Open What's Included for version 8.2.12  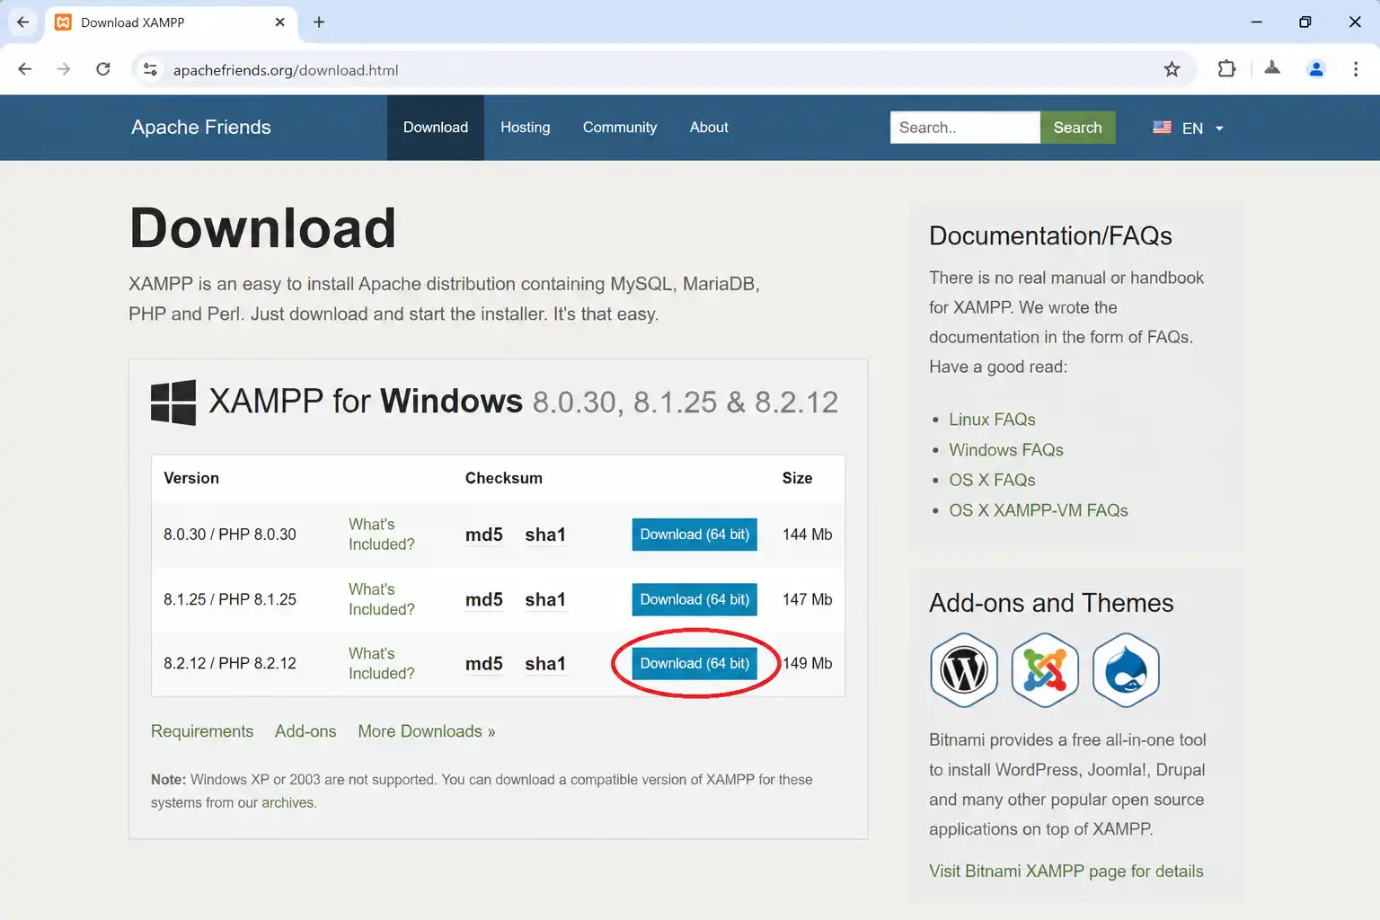[x=382, y=663]
